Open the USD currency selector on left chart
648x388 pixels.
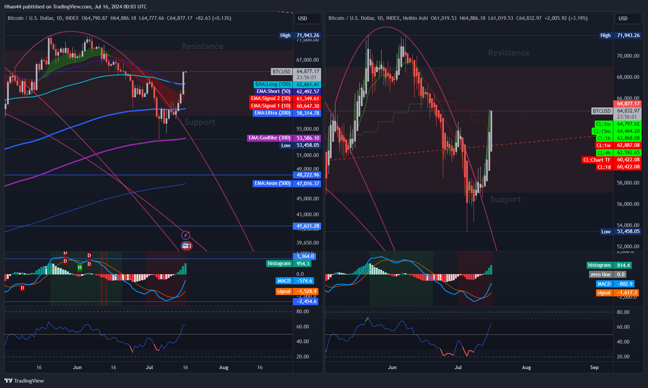click(x=307, y=19)
